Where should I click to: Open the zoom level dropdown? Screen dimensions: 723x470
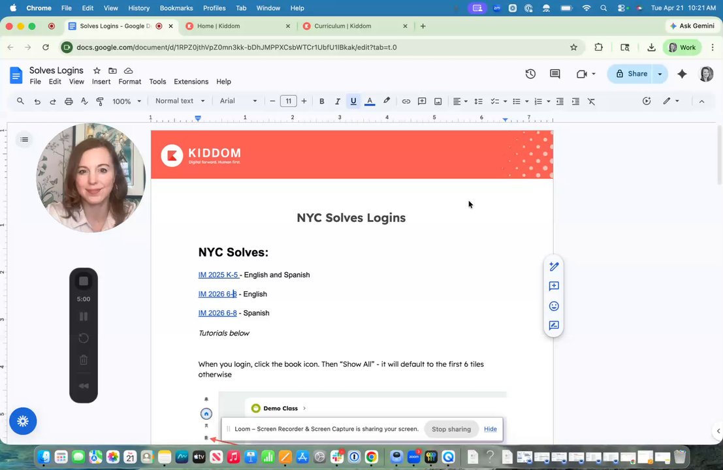[x=127, y=101]
